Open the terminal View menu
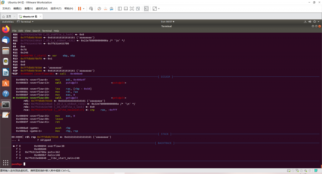The width and height of the screenshot is (322, 174). click(28, 31)
